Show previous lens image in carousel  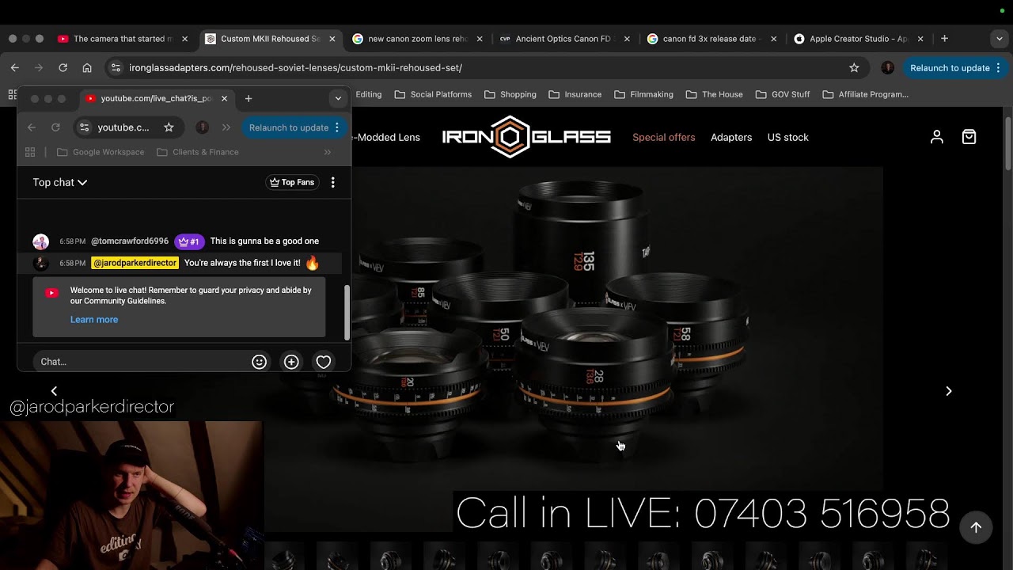(x=54, y=391)
